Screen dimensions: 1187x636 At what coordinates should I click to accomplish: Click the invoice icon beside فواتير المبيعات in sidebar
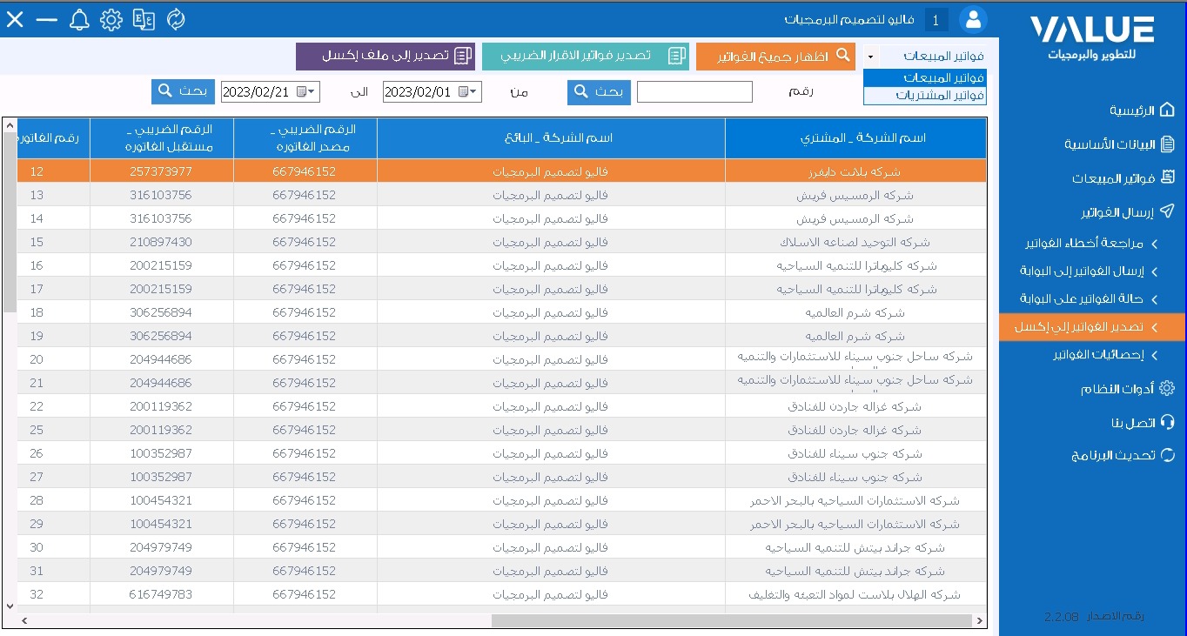pyautogui.click(x=1167, y=177)
